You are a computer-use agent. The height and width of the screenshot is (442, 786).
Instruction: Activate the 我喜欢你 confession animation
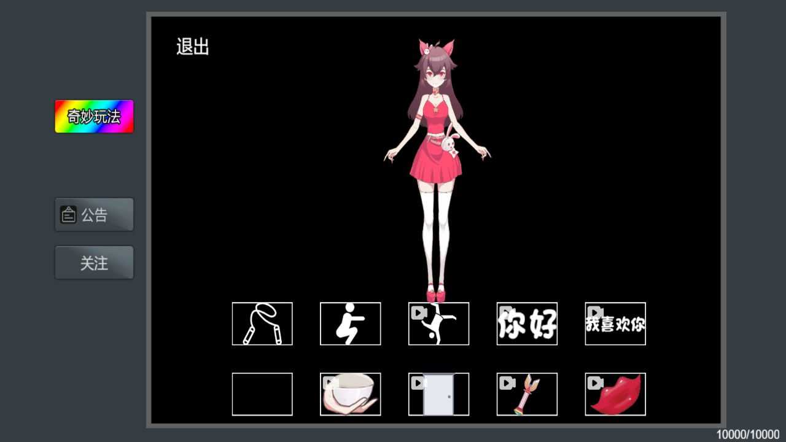coord(615,324)
